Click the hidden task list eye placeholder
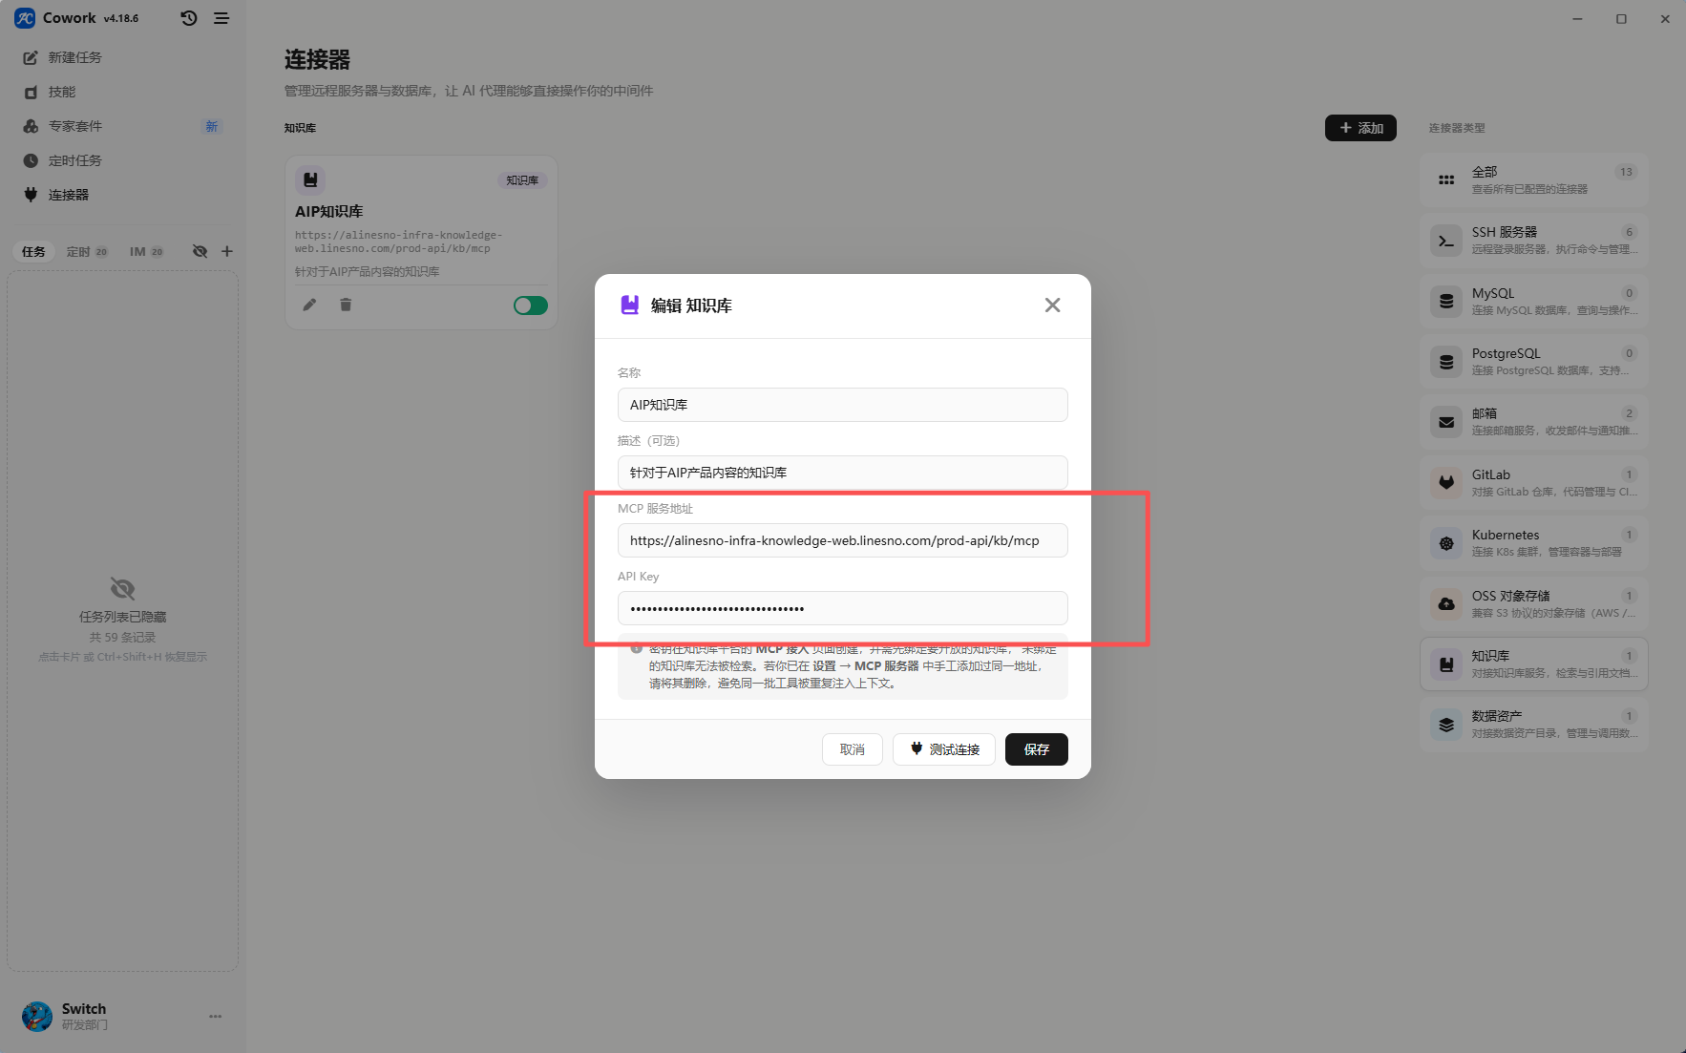 [123, 588]
